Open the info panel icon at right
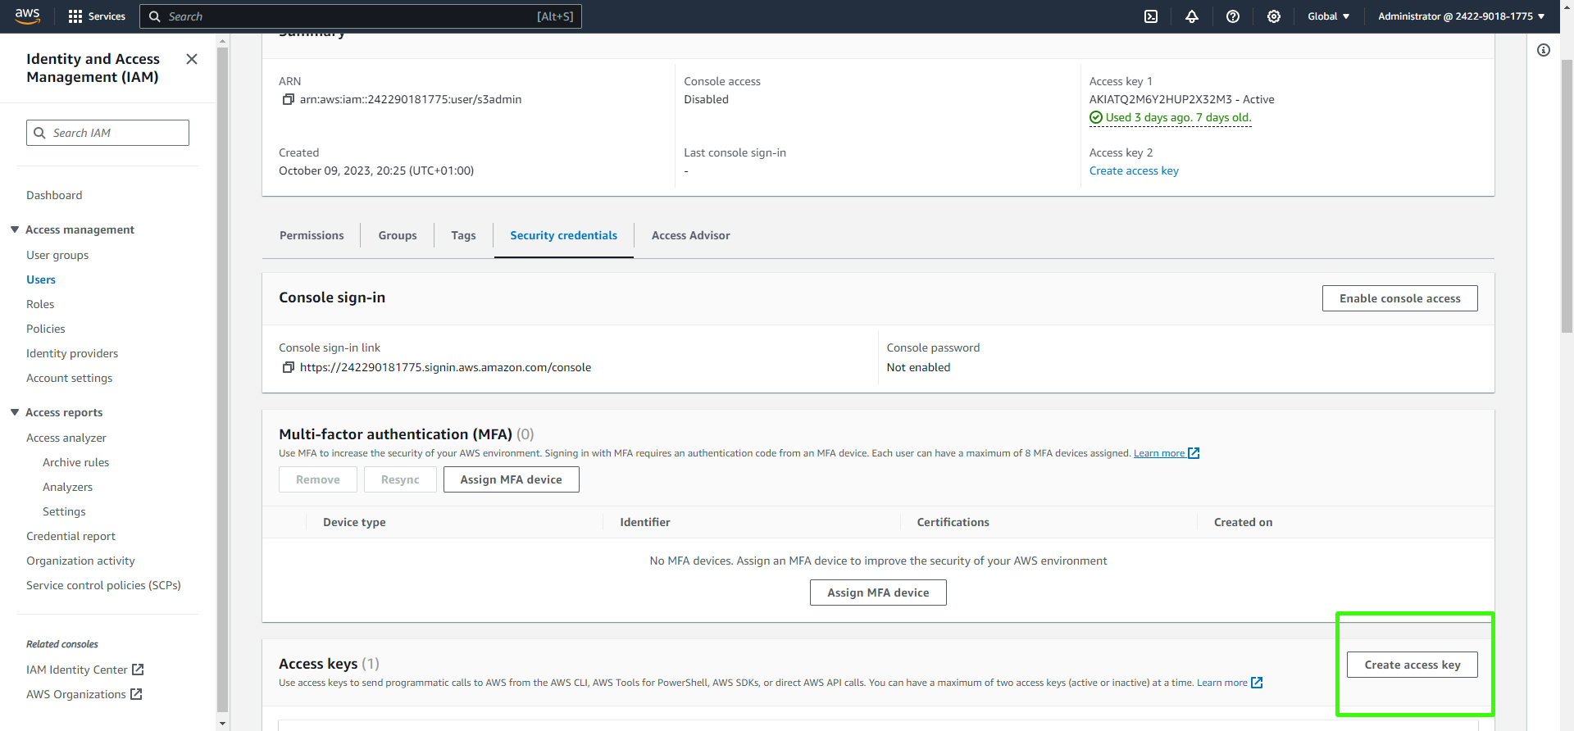1574x731 pixels. [x=1544, y=50]
